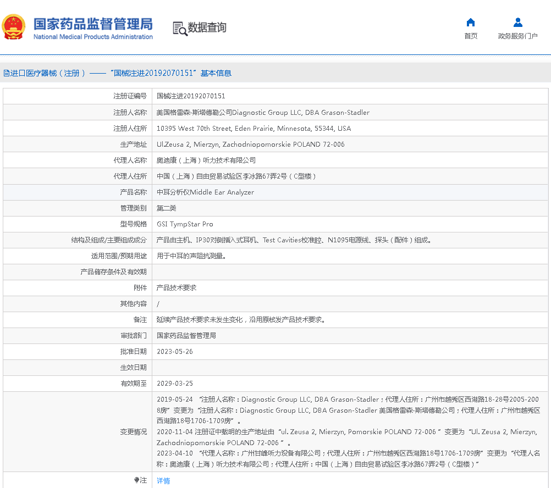Click the lightbulb icon beside 注

(137, 480)
